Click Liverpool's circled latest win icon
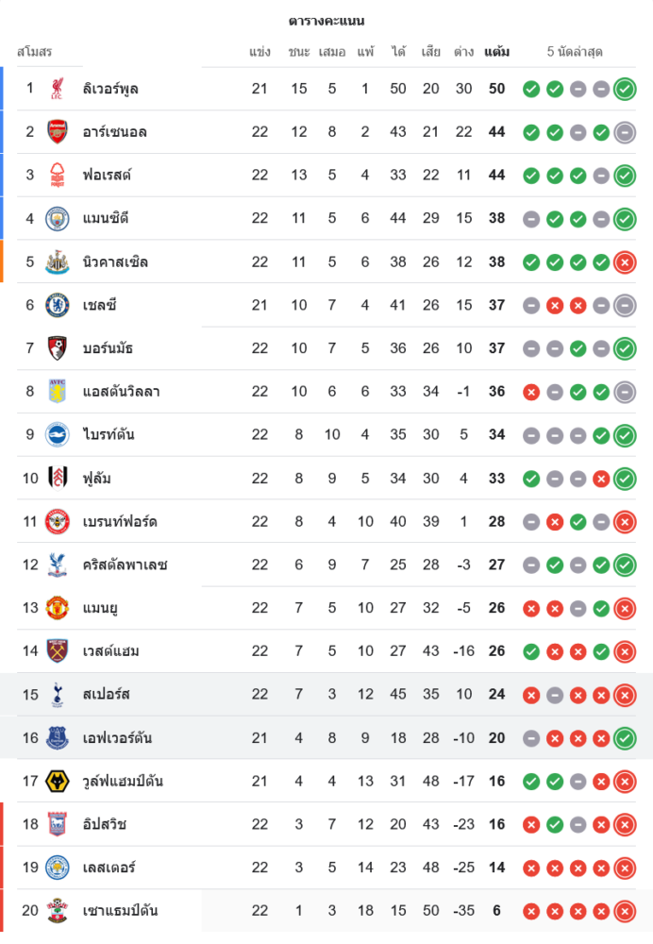The width and height of the screenshot is (653, 944). (x=624, y=89)
